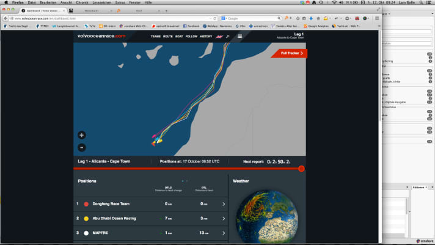Click the Positions carousel second dot

pyautogui.click(x=187, y=181)
